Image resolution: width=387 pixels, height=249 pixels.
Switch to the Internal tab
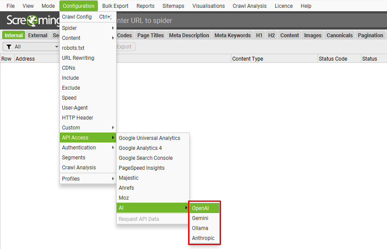pos(13,35)
